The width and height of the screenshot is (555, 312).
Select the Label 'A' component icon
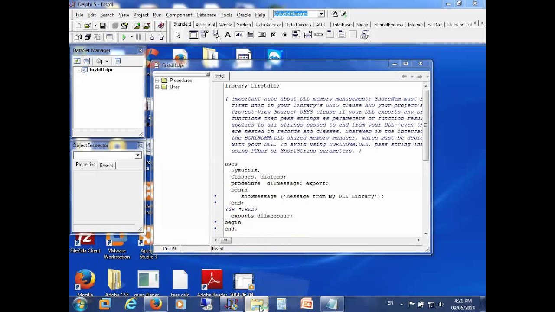(228, 35)
